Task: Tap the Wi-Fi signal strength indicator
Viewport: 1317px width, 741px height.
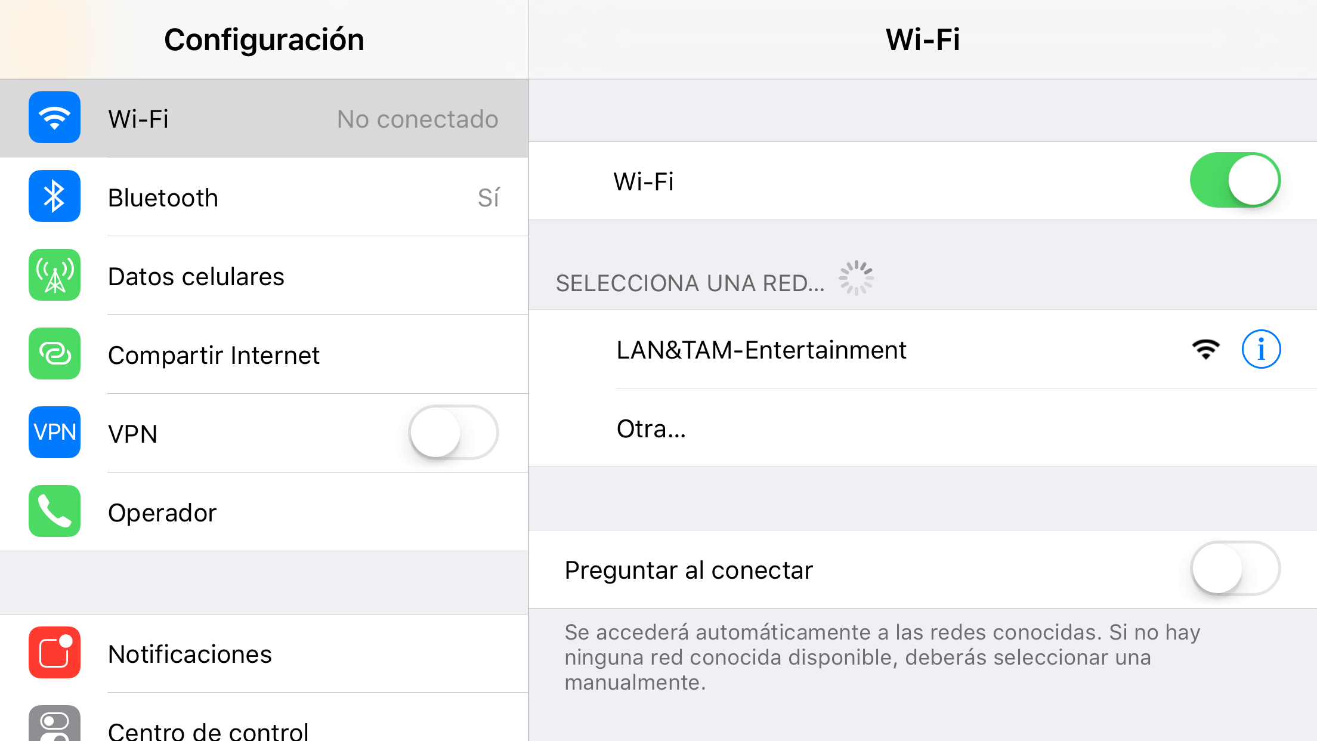Action: (x=1206, y=350)
